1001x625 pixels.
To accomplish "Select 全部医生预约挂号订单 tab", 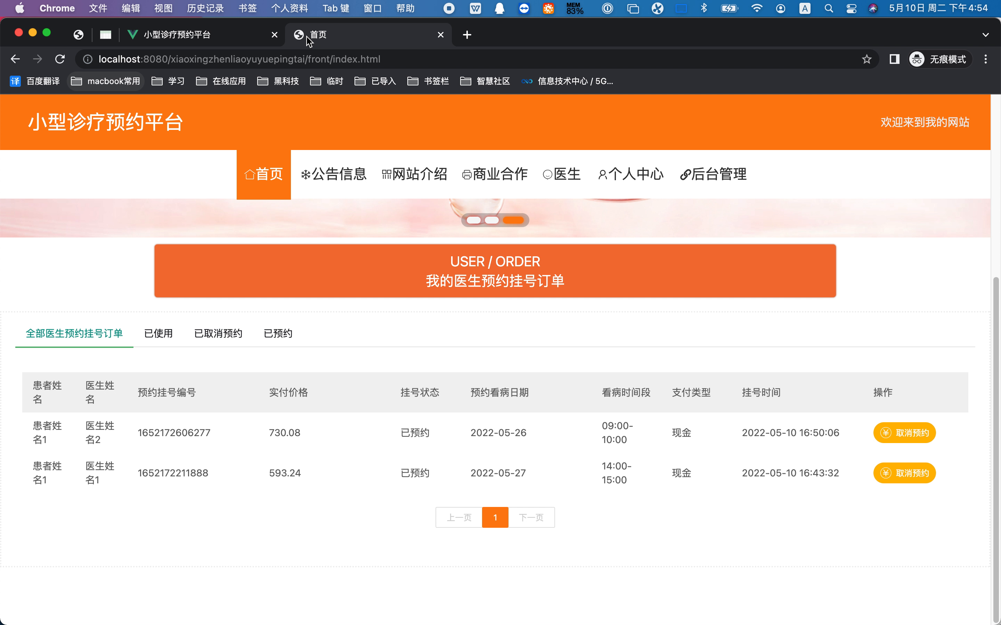I will coord(74,334).
